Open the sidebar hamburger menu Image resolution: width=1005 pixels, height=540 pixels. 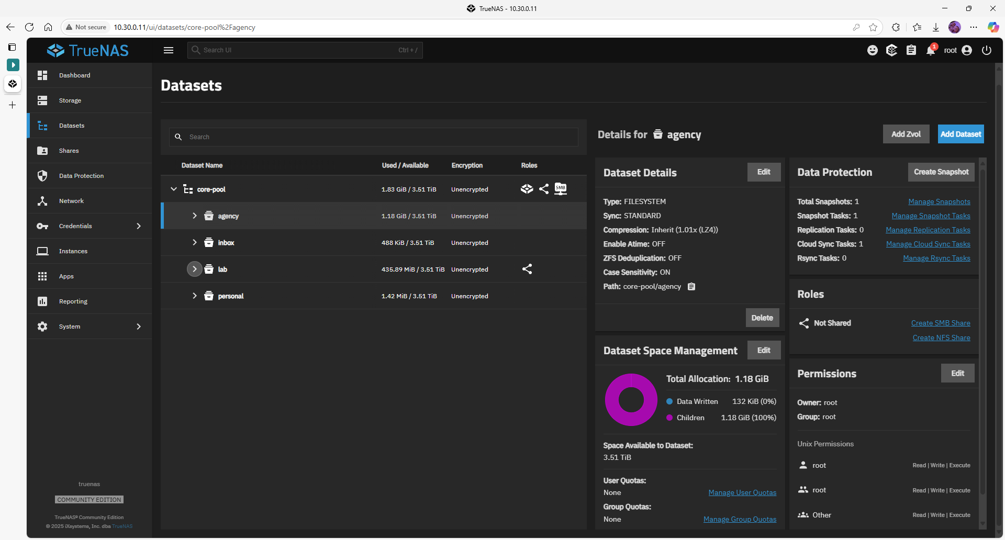click(x=169, y=50)
